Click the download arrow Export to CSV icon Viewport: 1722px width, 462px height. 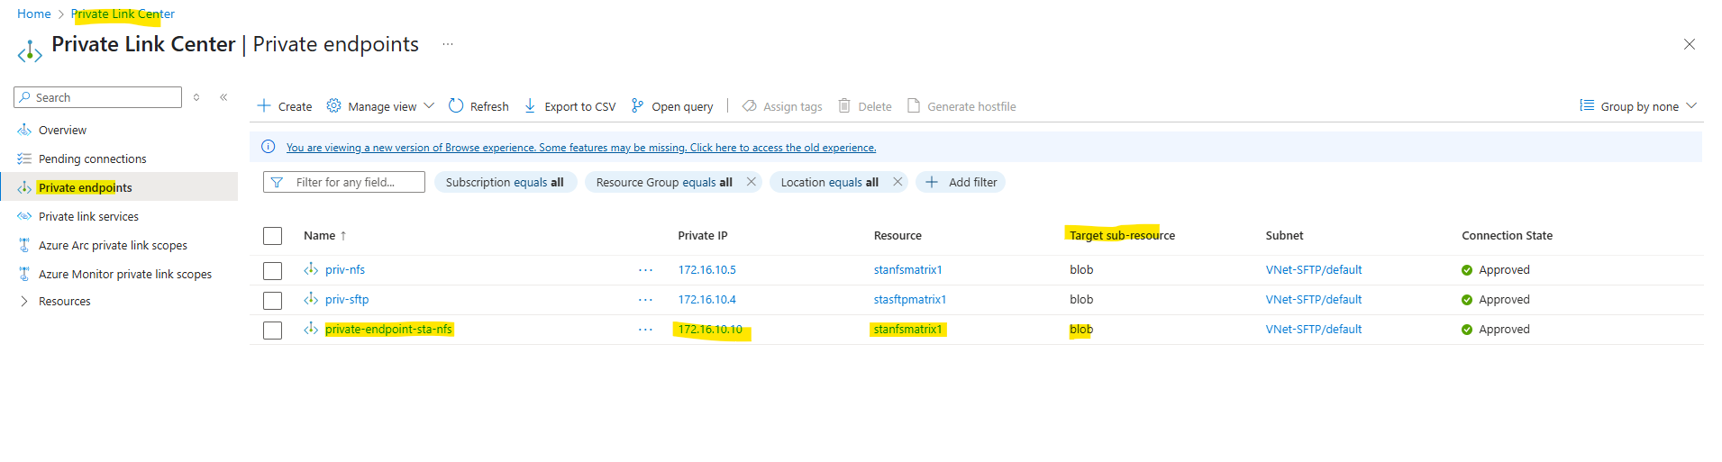530,105
